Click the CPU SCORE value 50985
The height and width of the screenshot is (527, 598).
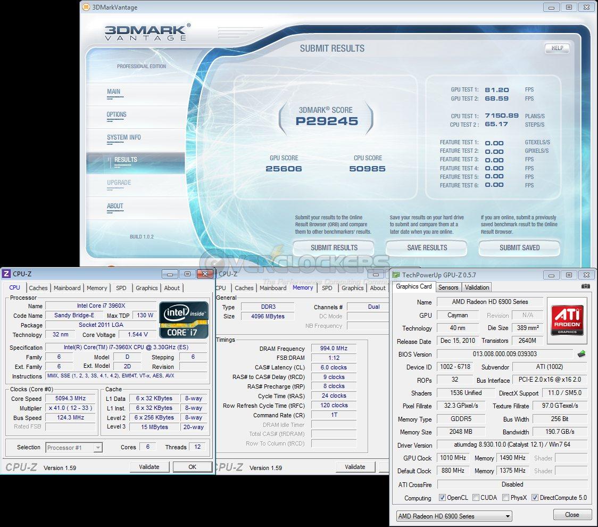pos(367,169)
